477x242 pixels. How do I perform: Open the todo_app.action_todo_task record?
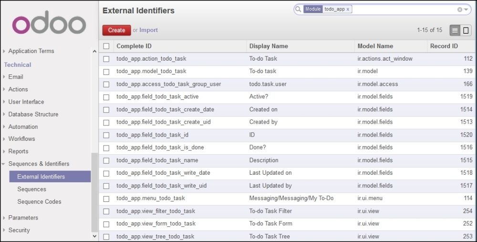(151, 58)
